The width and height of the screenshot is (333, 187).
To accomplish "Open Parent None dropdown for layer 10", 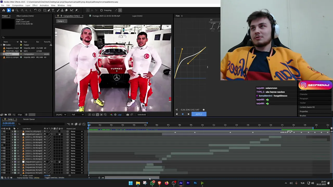I will coord(76,156).
